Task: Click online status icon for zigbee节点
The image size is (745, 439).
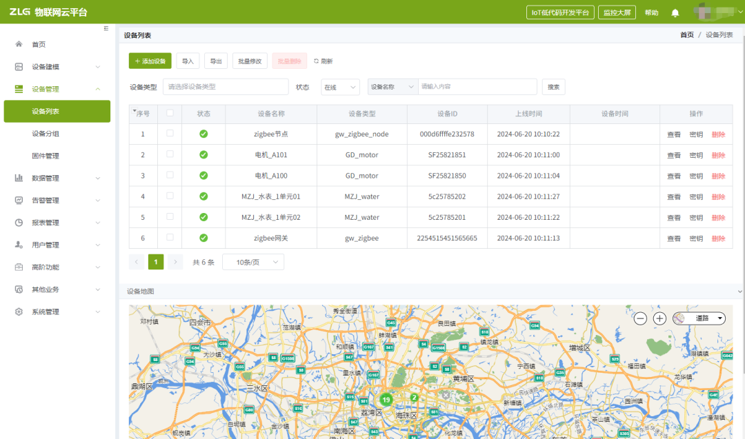Action: [x=203, y=134]
